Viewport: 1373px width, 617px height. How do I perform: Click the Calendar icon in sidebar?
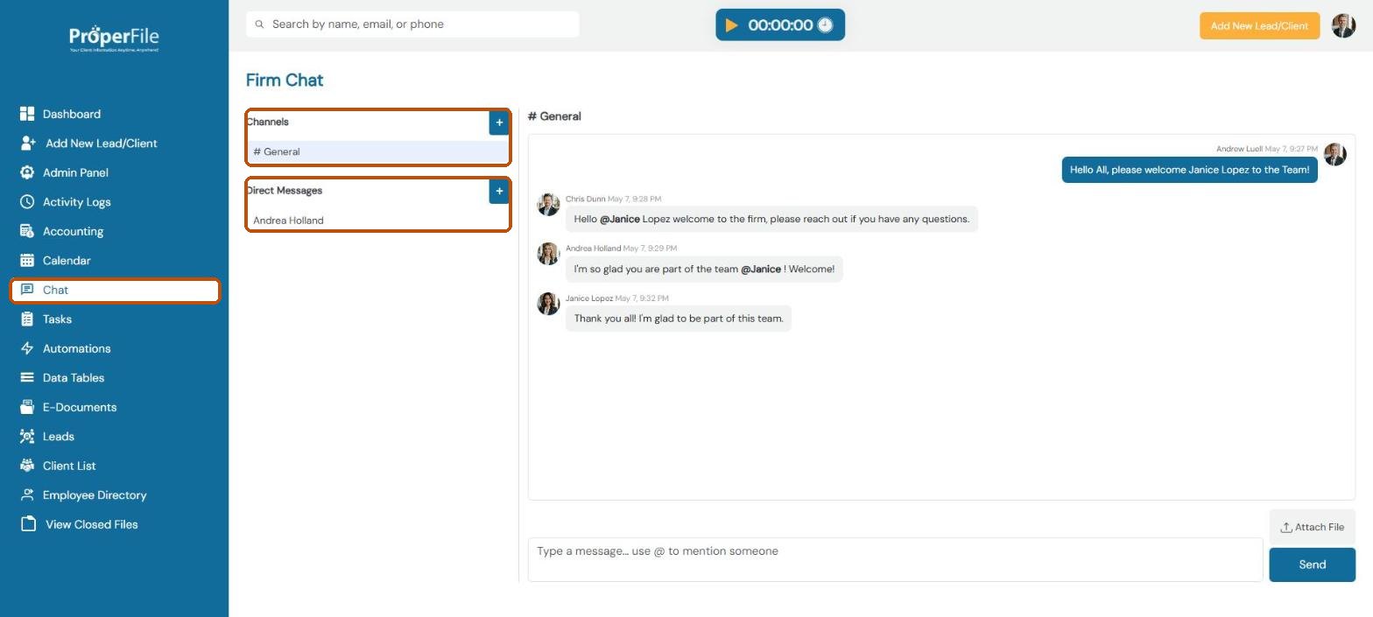click(27, 260)
